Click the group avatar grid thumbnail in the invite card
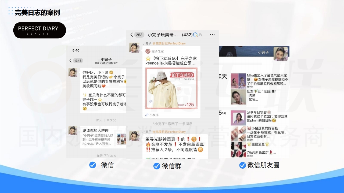 point(121,139)
